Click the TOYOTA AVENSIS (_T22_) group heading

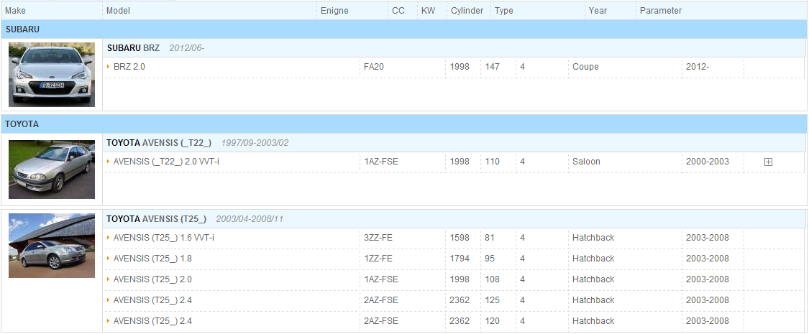[x=159, y=143]
